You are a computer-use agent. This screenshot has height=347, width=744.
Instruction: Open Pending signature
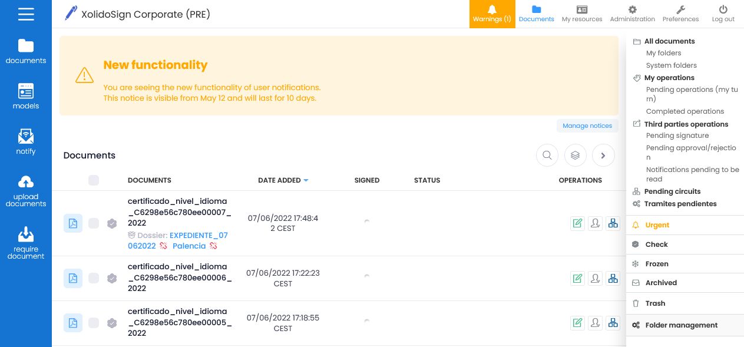pos(677,136)
